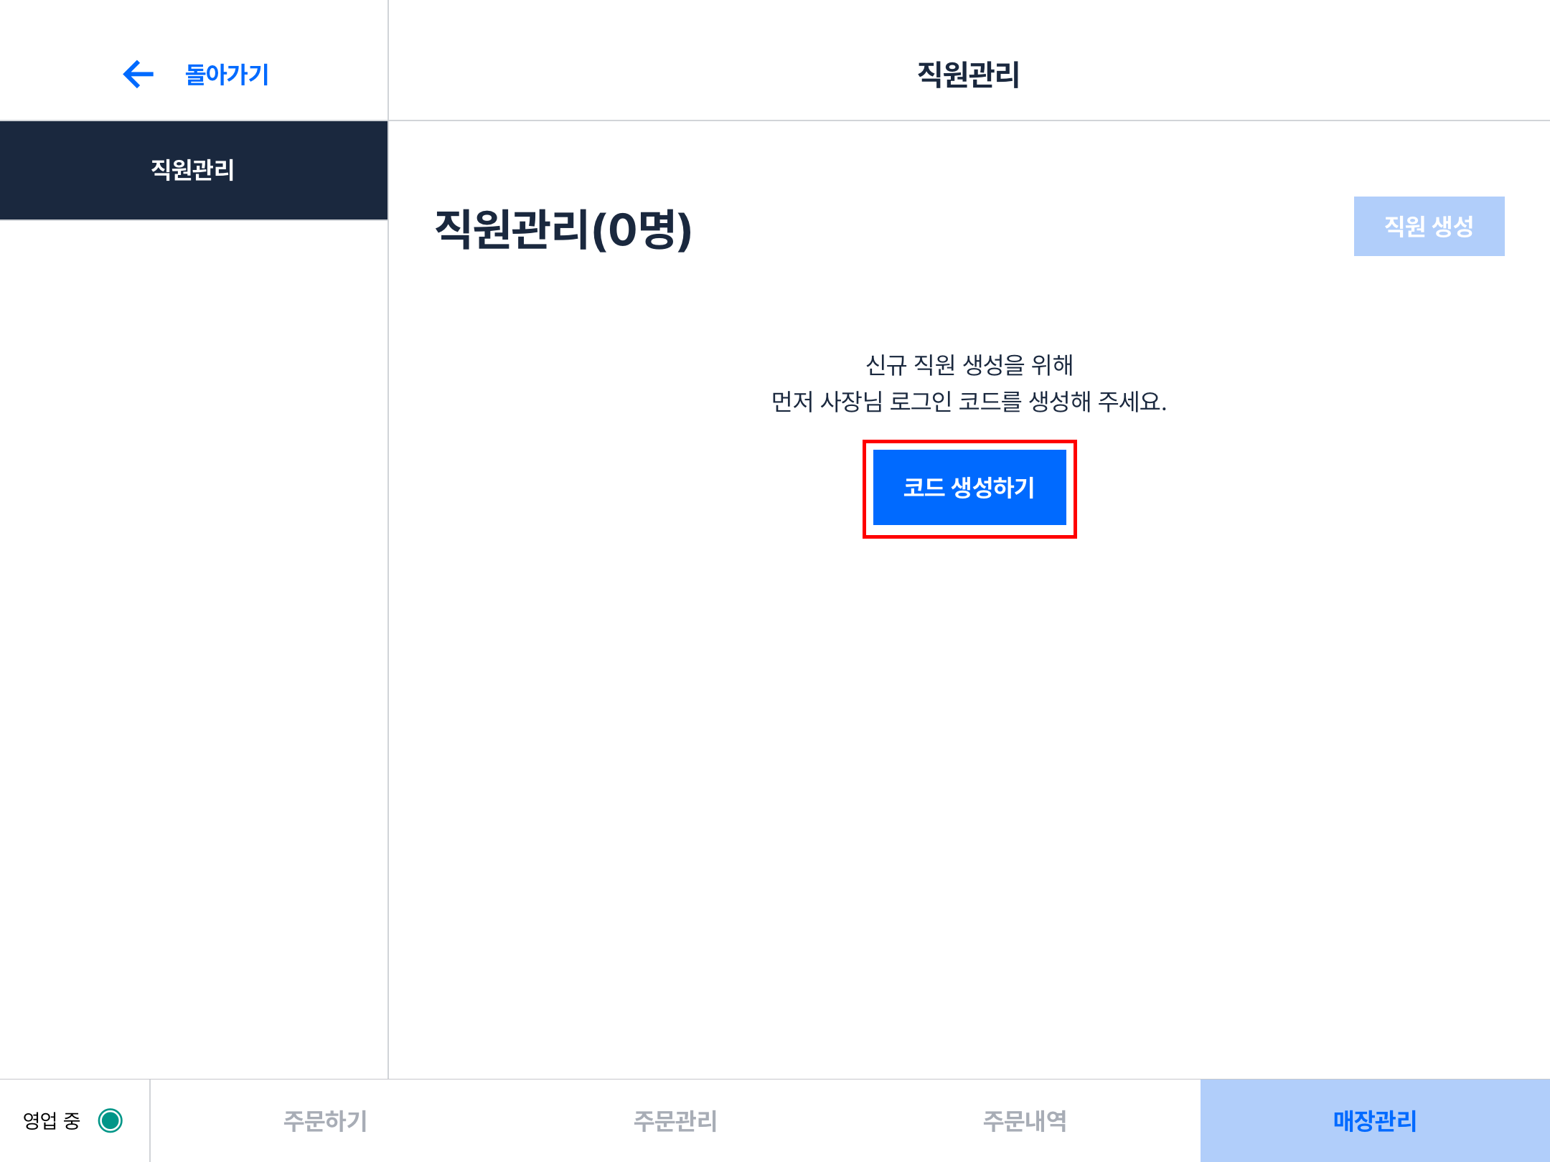Viewport: 1550px width, 1162px height.
Task: Click the faded 직원 생성 button
Action: coord(1428,227)
